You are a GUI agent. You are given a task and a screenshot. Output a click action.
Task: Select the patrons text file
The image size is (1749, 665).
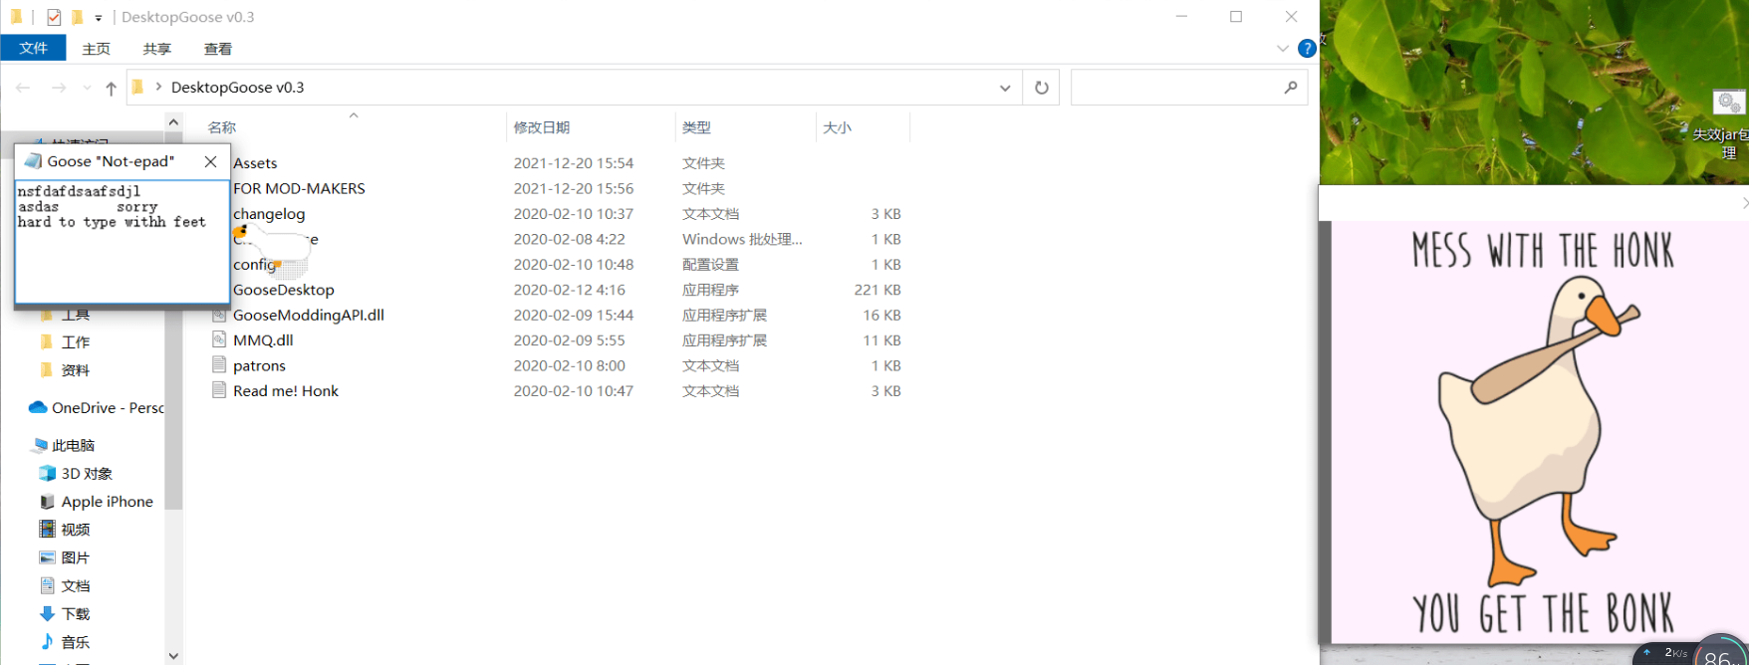click(259, 365)
